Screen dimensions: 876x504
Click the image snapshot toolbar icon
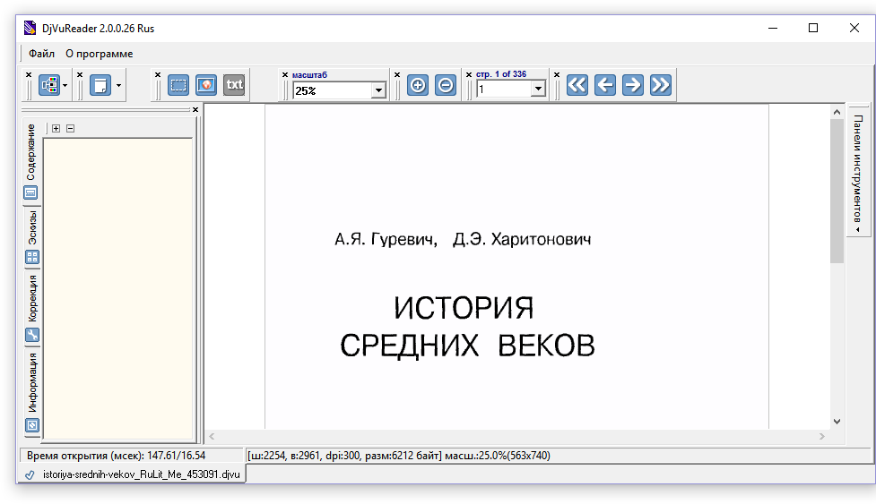click(206, 85)
